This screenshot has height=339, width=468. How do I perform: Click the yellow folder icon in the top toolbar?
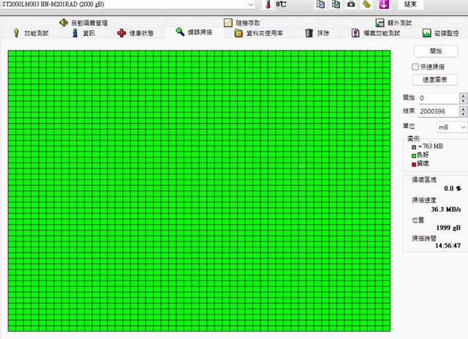pos(366,4)
